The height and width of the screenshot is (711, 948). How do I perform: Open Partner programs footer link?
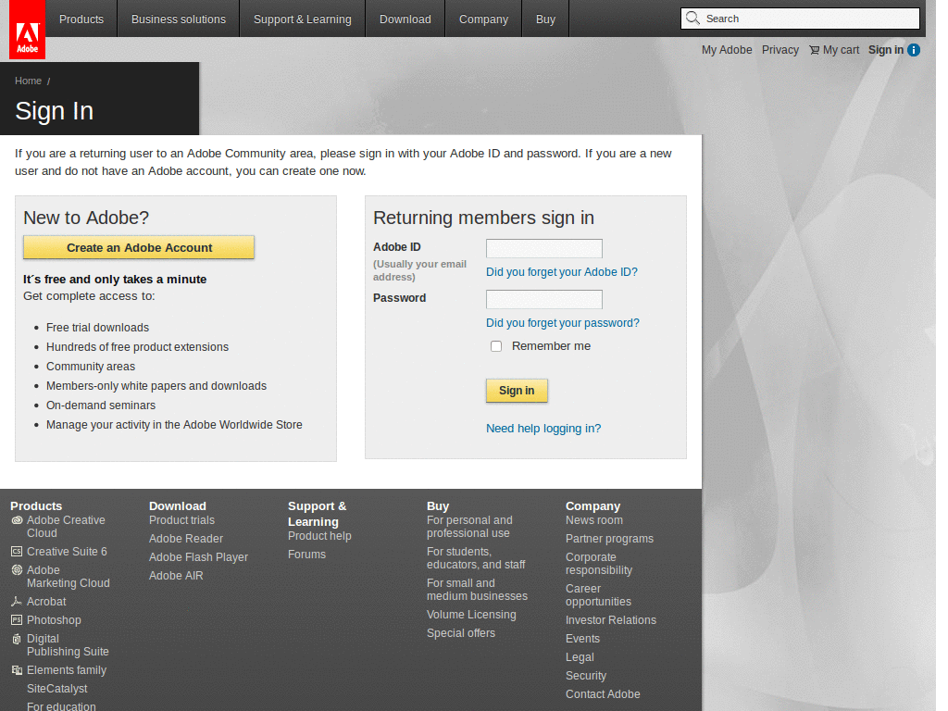click(x=609, y=539)
